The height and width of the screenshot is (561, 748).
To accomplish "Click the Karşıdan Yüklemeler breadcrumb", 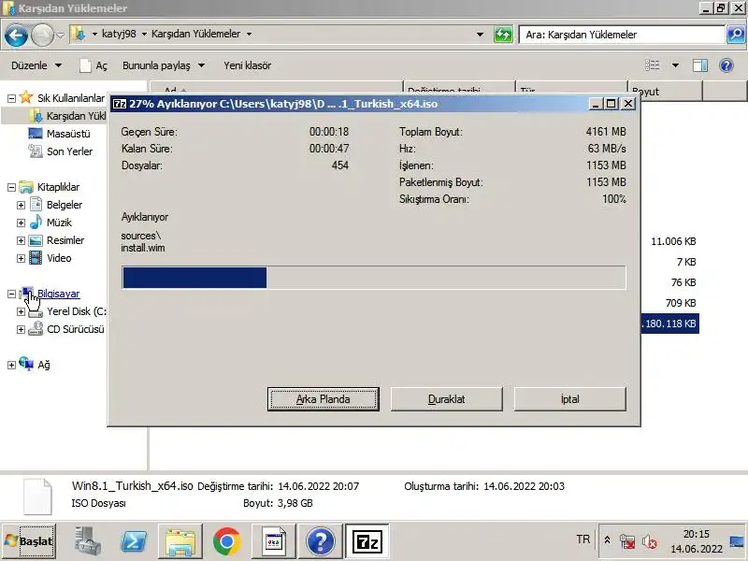I will 195,35.
